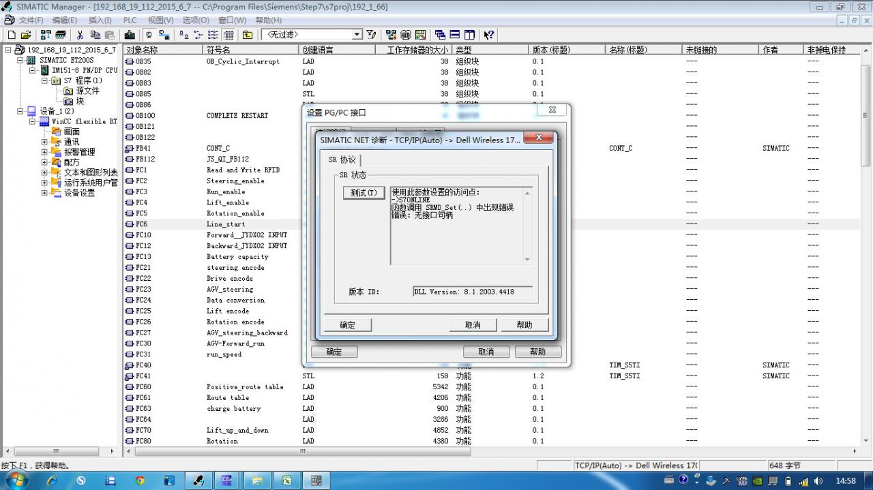The height and width of the screenshot is (490, 873).
Task: Click the 测试(T) button
Action: tap(364, 193)
